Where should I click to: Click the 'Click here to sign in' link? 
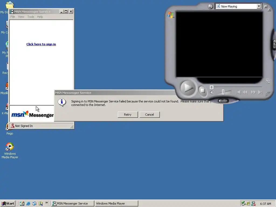(x=41, y=44)
